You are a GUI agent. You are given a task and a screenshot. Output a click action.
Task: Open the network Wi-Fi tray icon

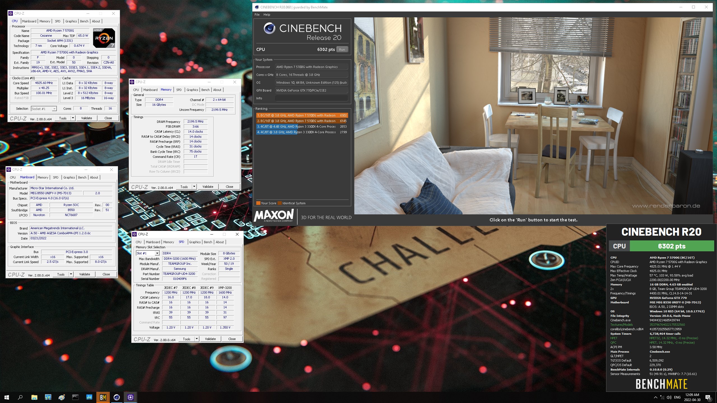pyautogui.click(x=662, y=397)
